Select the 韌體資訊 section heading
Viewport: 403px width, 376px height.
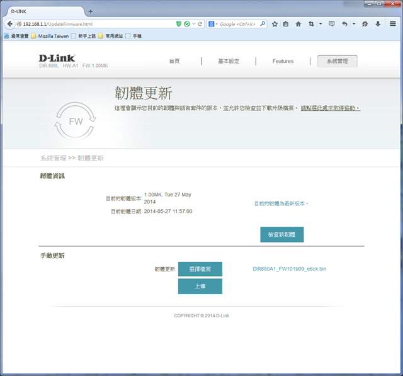coord(52,176)
